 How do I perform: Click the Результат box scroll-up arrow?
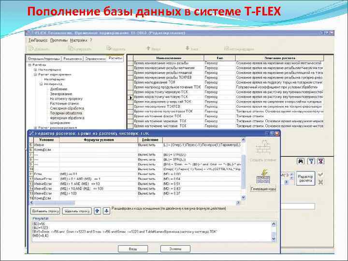point(274,224)
